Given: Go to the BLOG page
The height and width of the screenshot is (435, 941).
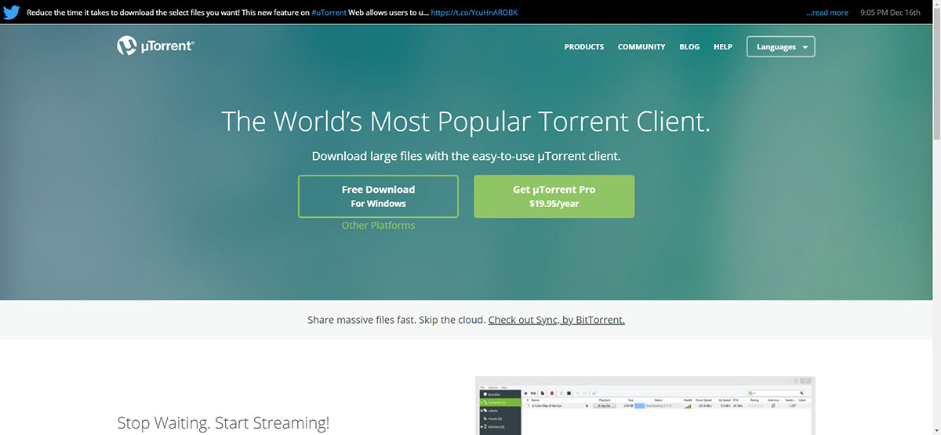Looking at the screenshot, I should tap(689, 47).
